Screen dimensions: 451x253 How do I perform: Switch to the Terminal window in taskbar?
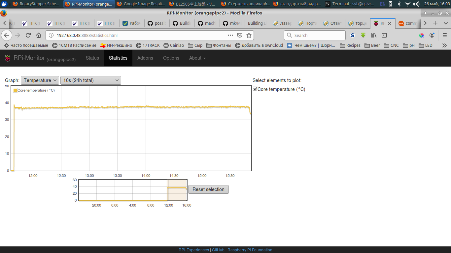350,4
